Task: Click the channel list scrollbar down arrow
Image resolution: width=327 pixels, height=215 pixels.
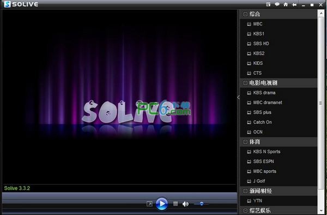Action: pyautogui.click(x=321, y=211)
